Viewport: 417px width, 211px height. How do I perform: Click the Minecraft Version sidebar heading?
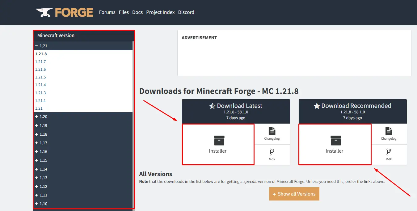[56, 36]
